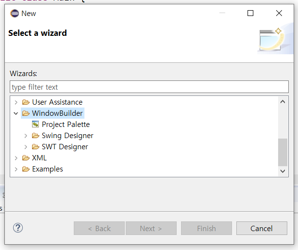Select the XML entry
298x250 pixels.
click(39, 158)
